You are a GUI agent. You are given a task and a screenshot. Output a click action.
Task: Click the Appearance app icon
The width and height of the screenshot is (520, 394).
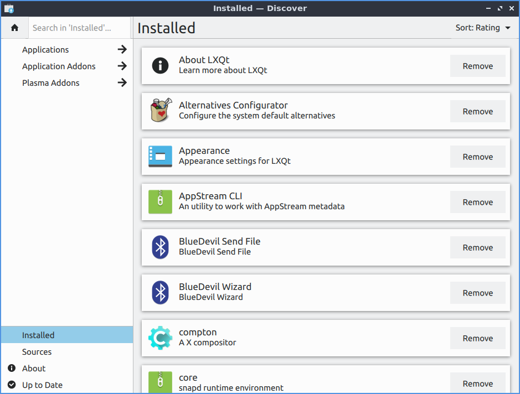pos(160,157)
